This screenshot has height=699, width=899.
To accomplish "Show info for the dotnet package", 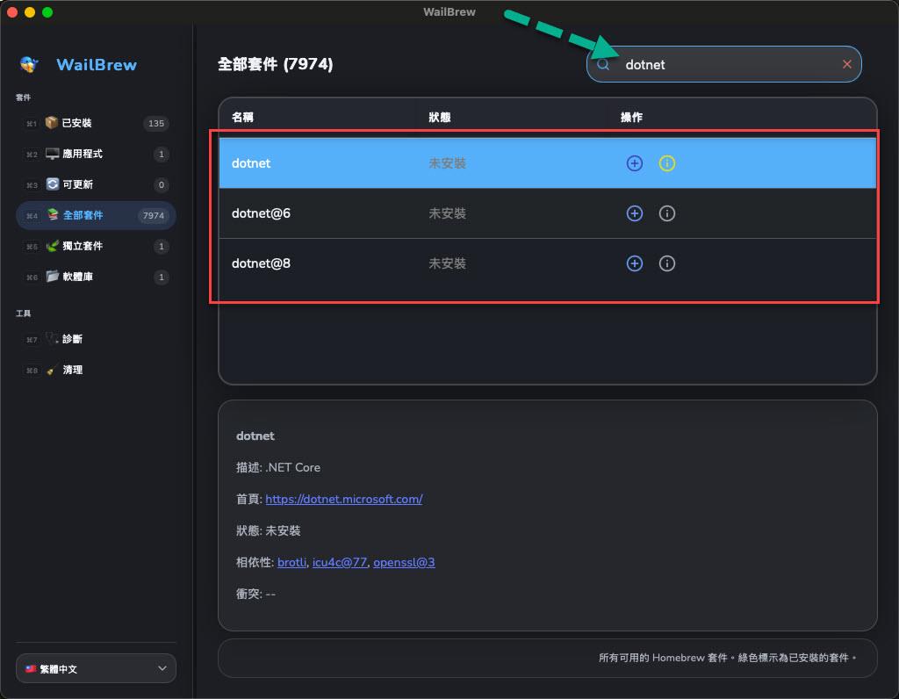I will [667, 163].
